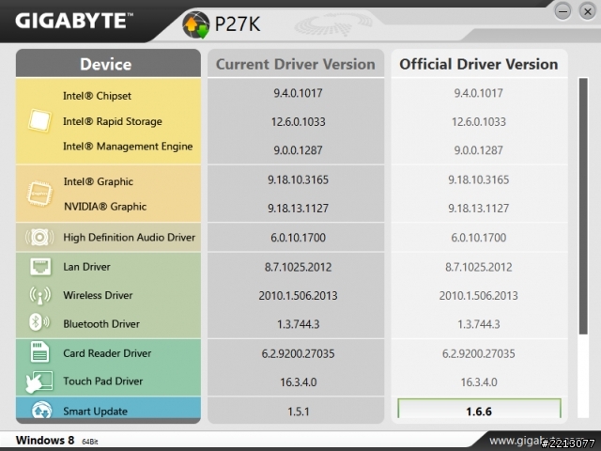This screenshot has height=451, width=601.
Task: Select the Wireless Driver label
Action: pyautogui.click(x=98, y=295)
